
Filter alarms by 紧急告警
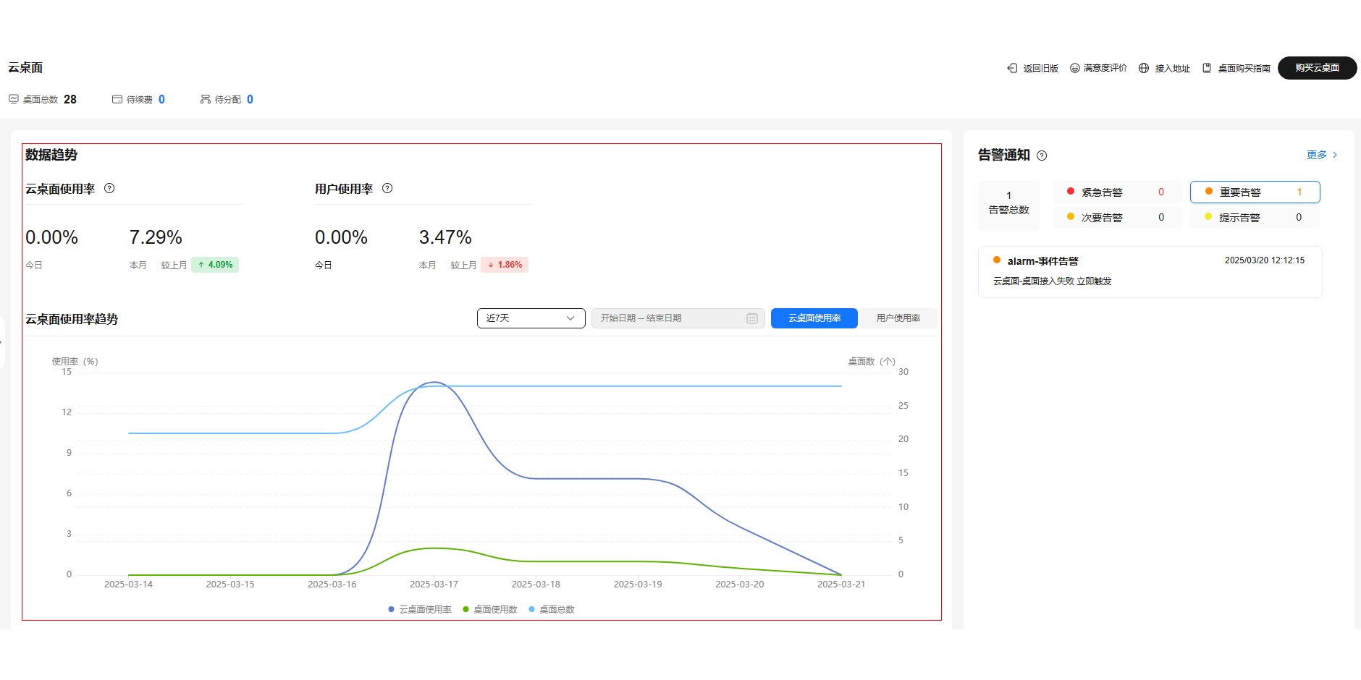click(x=1116, y=192)
